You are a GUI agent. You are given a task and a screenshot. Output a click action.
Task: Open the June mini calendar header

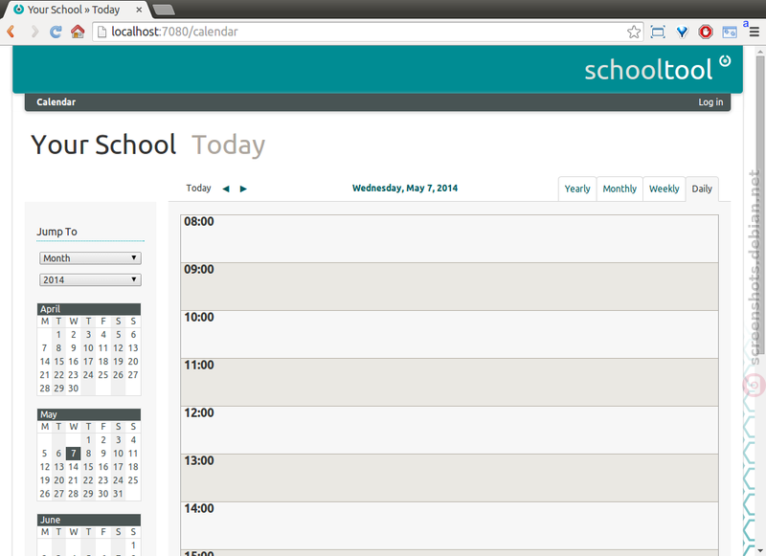89,520
